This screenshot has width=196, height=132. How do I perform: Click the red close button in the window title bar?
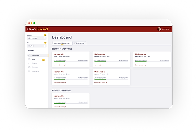tap(29, 23)
